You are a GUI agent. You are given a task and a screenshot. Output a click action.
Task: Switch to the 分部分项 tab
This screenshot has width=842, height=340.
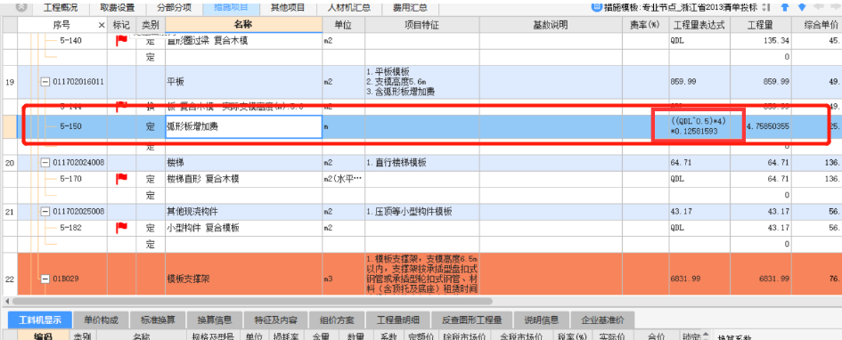175,7
